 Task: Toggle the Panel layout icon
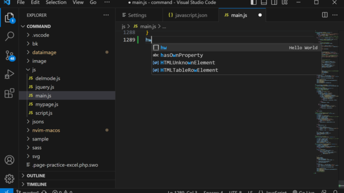(x=264, y=2)
